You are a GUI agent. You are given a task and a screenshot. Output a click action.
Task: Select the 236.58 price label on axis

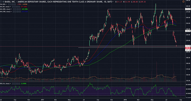188,31
